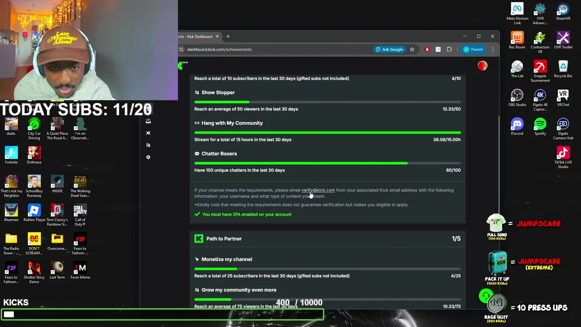Open a new browser tab
This screenshot has height=327, width=581.
[x=228, y=36]
